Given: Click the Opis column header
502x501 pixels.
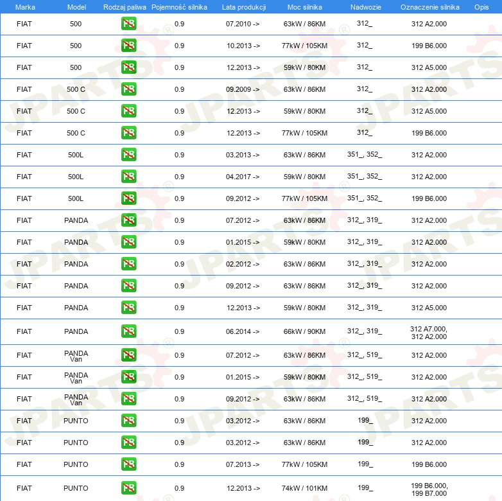Looking at the screenshot, I should 481,7.
